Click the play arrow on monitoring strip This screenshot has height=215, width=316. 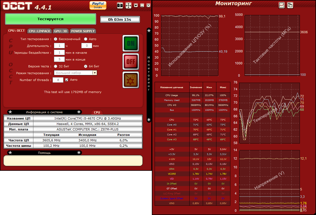point(149,120)
